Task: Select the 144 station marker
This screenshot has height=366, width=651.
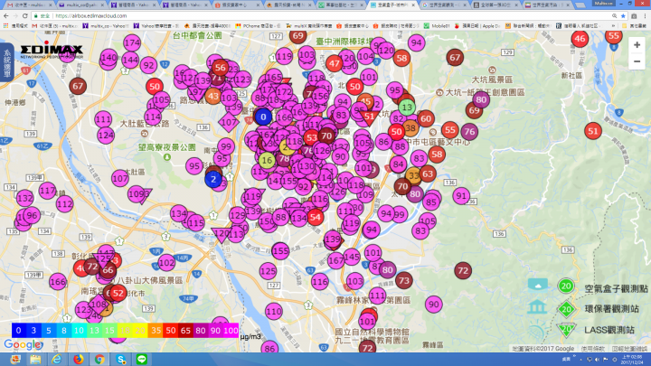Action: pos(130,61)
